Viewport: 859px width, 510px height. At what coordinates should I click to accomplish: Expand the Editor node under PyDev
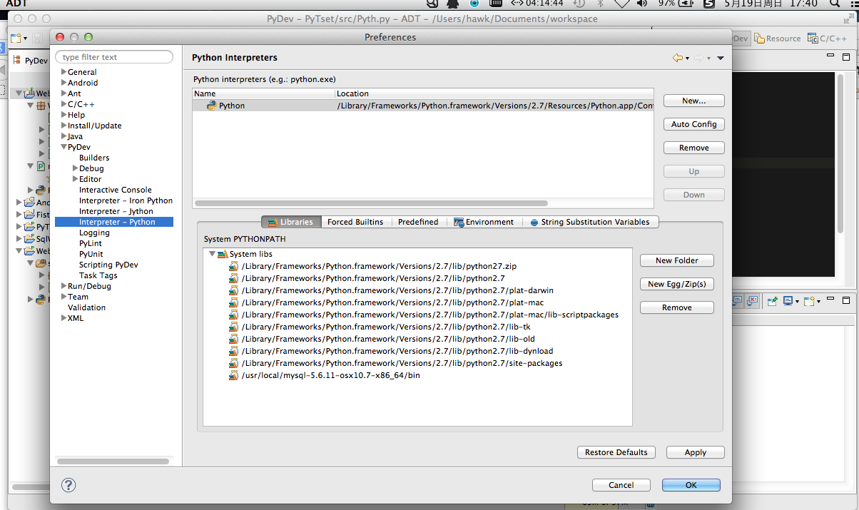(x=75, y=179)
